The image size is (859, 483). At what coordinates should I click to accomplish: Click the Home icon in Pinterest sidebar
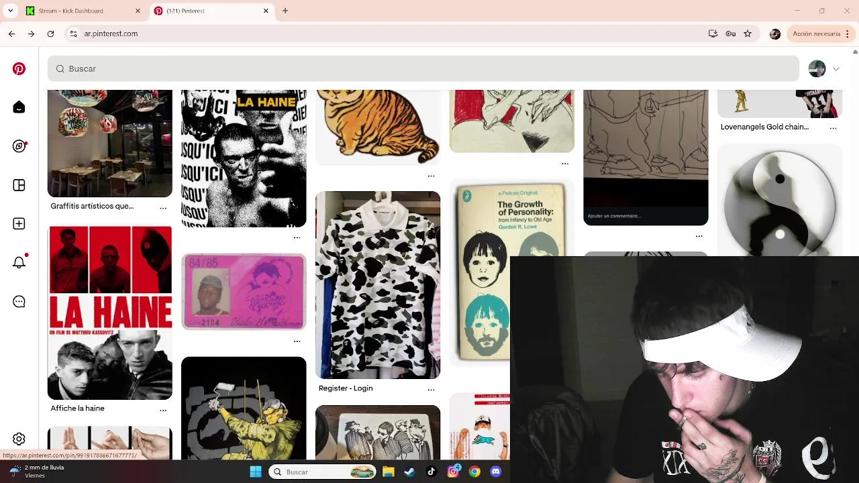19,107
